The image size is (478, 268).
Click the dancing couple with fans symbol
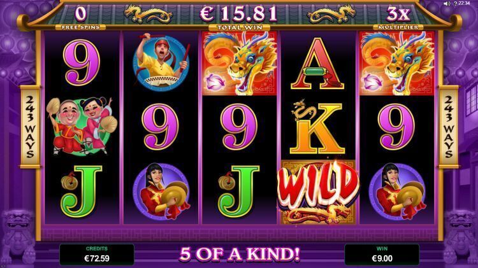point(82,126)
